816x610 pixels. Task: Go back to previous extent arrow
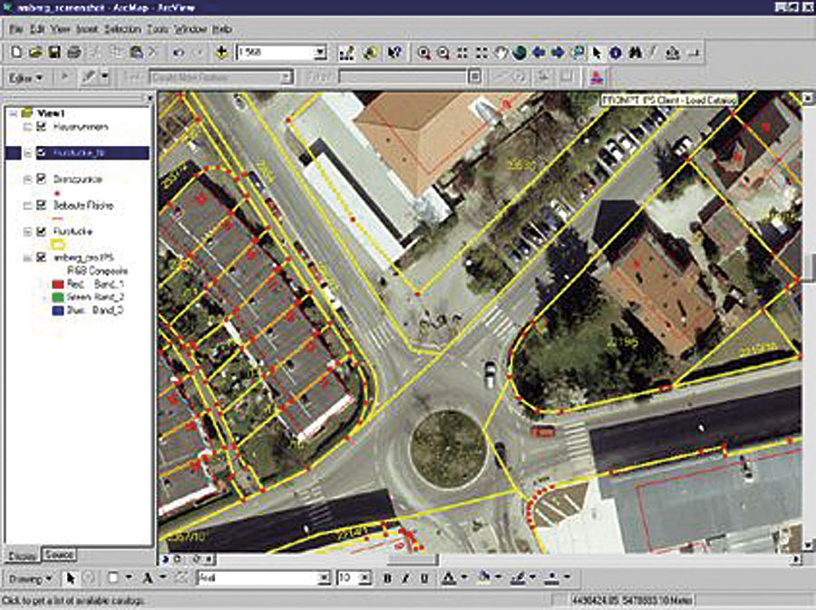coord(539,53)
